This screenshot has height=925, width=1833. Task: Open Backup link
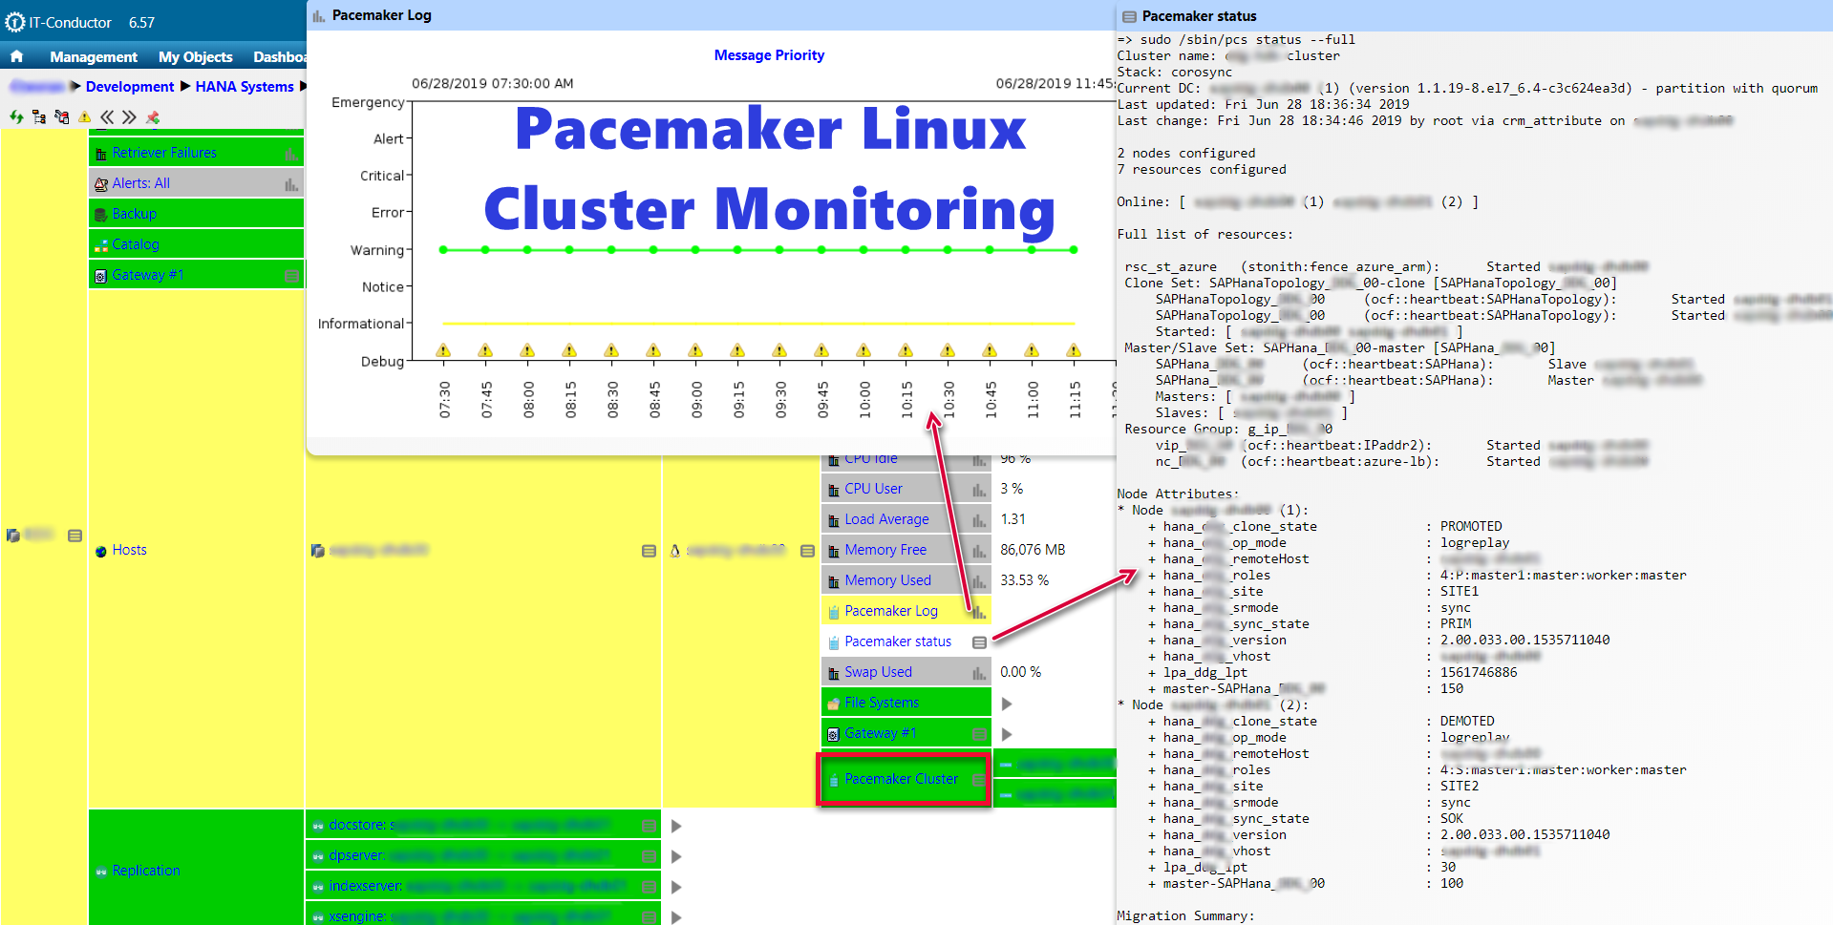[x=135, y=214]
